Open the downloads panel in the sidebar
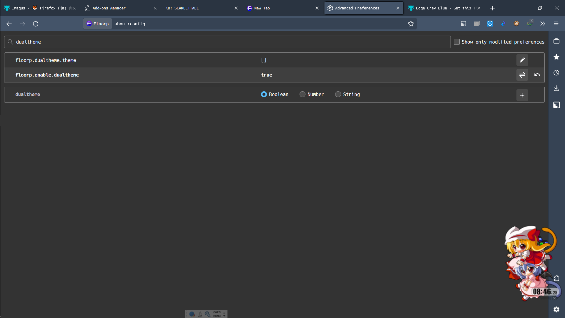 pos(556,88)
